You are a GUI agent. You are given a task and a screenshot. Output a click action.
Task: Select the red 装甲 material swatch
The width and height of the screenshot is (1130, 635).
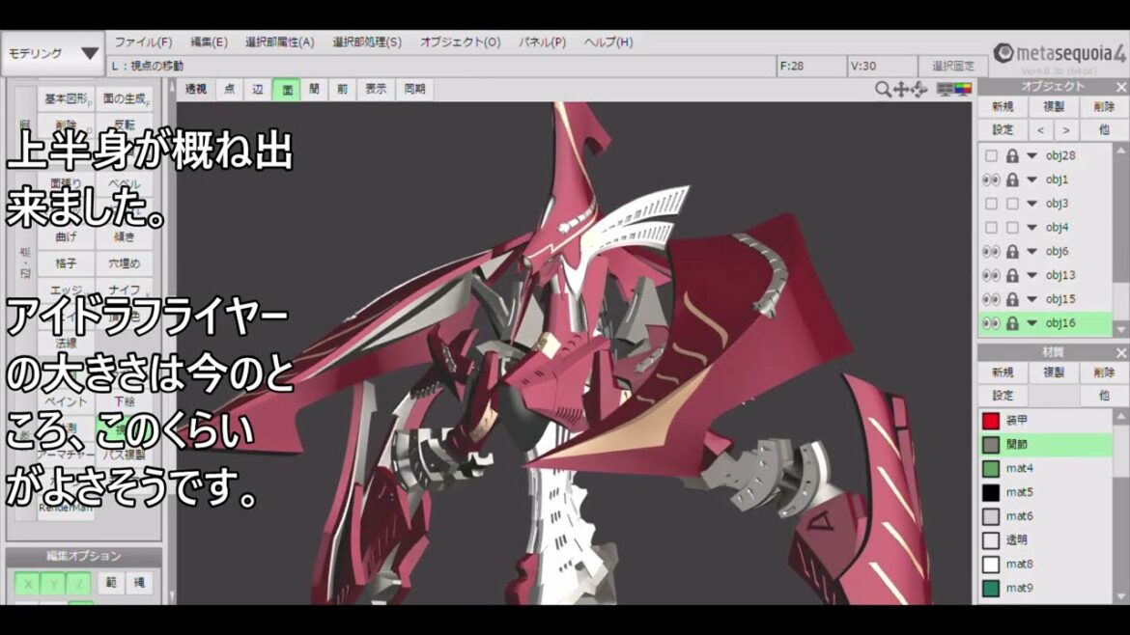[990, 421]
